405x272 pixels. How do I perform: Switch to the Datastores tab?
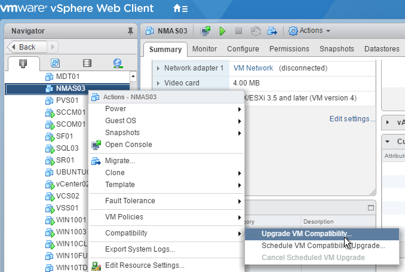[382, 49]
